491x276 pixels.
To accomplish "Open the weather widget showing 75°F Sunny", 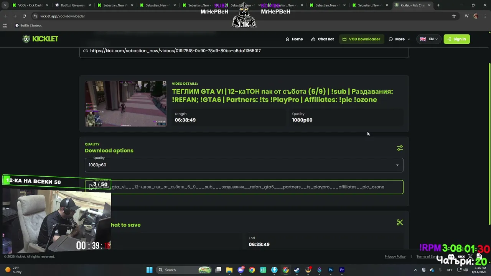I will tap(14, 270).
